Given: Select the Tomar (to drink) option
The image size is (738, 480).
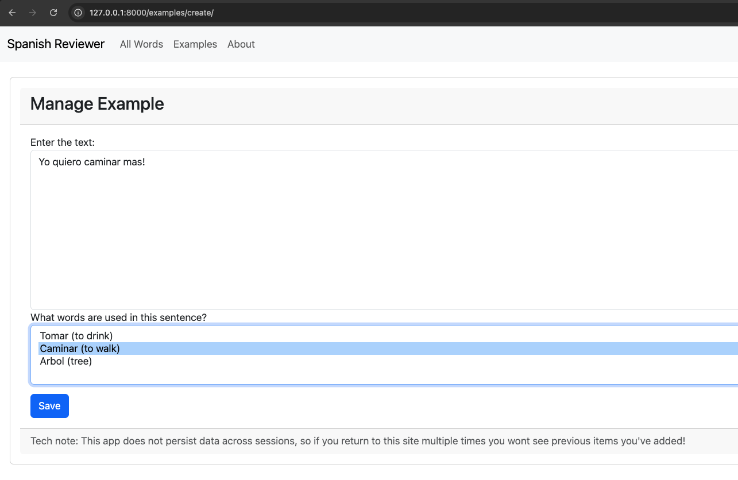Looking at the screenshot, I should pos(76,336).
